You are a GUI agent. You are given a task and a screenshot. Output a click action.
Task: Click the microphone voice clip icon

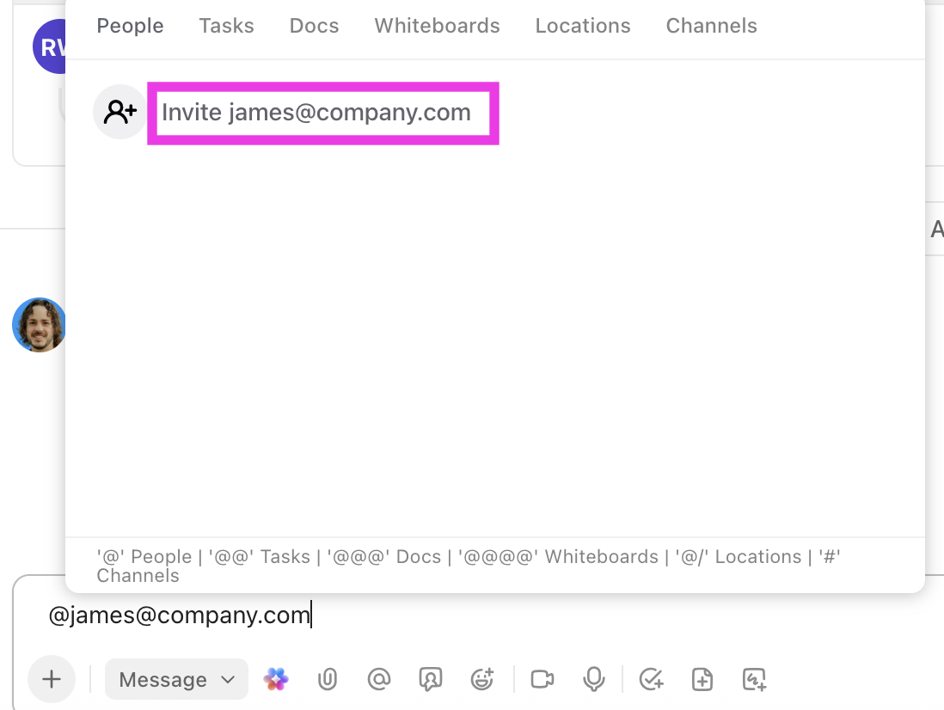593,680
